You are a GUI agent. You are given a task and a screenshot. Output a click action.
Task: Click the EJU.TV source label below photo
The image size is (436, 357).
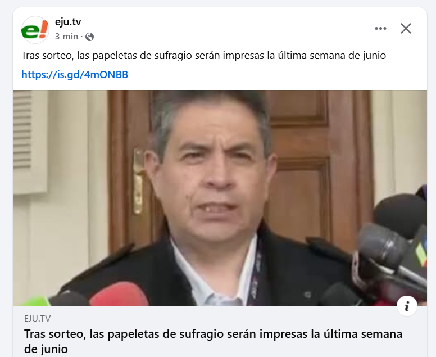[37, 319]
